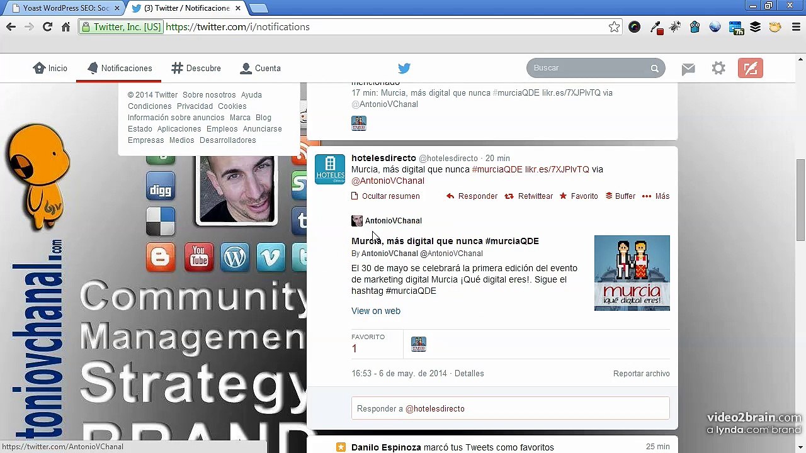Open avatar of user who favorited
The width and height of the screenshot is (806, 453).
pyautogui.click(x=419, y=344)
